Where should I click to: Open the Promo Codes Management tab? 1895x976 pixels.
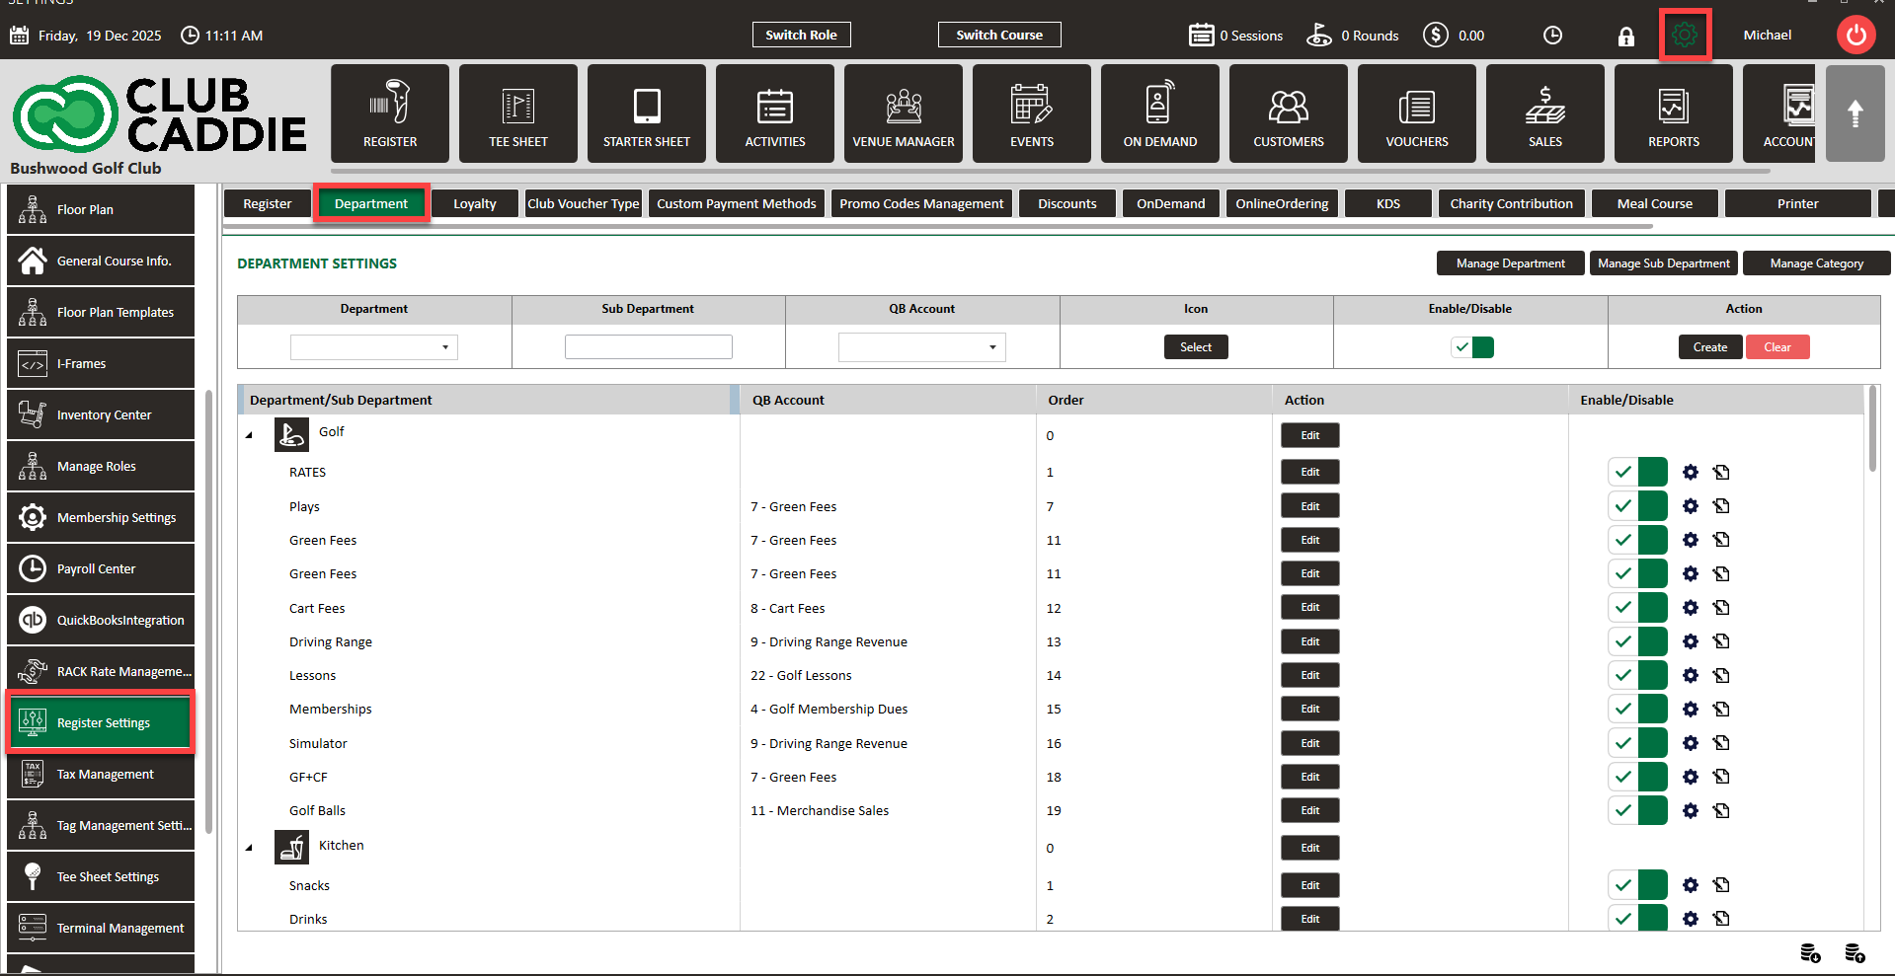pyautogui.click(x=920, y=204)
